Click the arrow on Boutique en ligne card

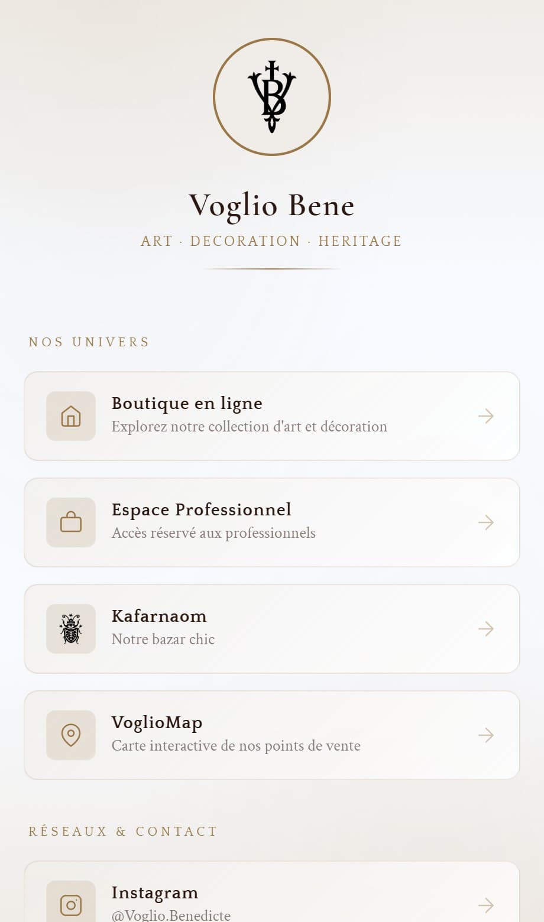(486, 416)
